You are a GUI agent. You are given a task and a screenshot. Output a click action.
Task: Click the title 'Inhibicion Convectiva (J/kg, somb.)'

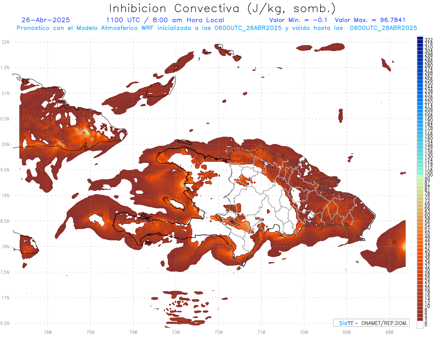click(x=223, y=9)
